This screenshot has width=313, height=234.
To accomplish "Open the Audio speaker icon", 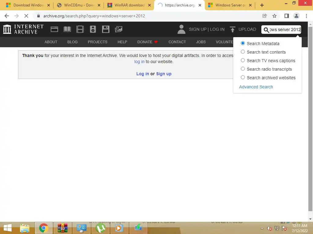I will (x=93, y=29).
